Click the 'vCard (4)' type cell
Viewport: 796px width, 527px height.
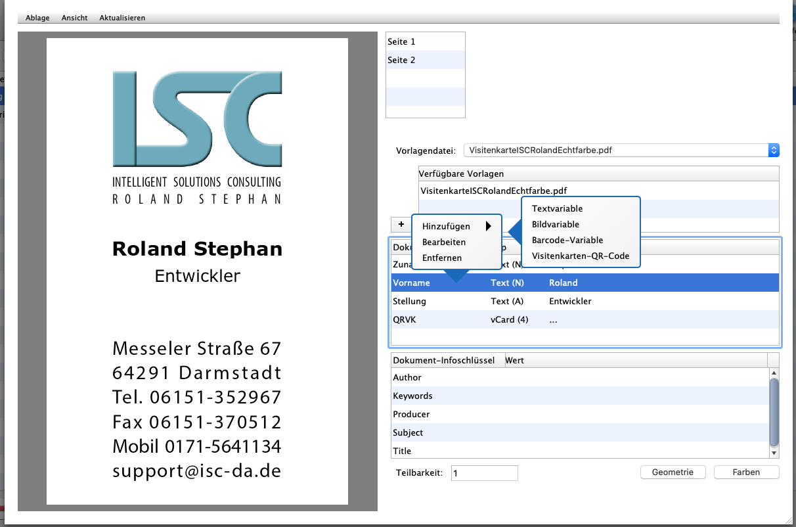[510, 319]
